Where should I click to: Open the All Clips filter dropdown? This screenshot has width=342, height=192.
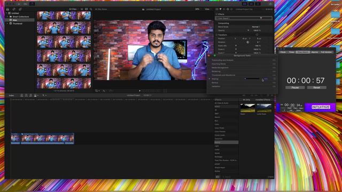[73, 10]
